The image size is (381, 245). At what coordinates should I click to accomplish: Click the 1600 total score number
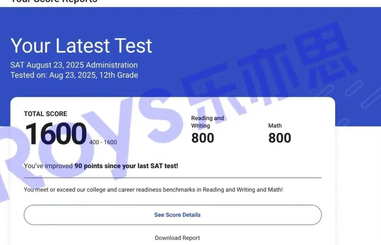pyautogui.click(x=56, y=134)
